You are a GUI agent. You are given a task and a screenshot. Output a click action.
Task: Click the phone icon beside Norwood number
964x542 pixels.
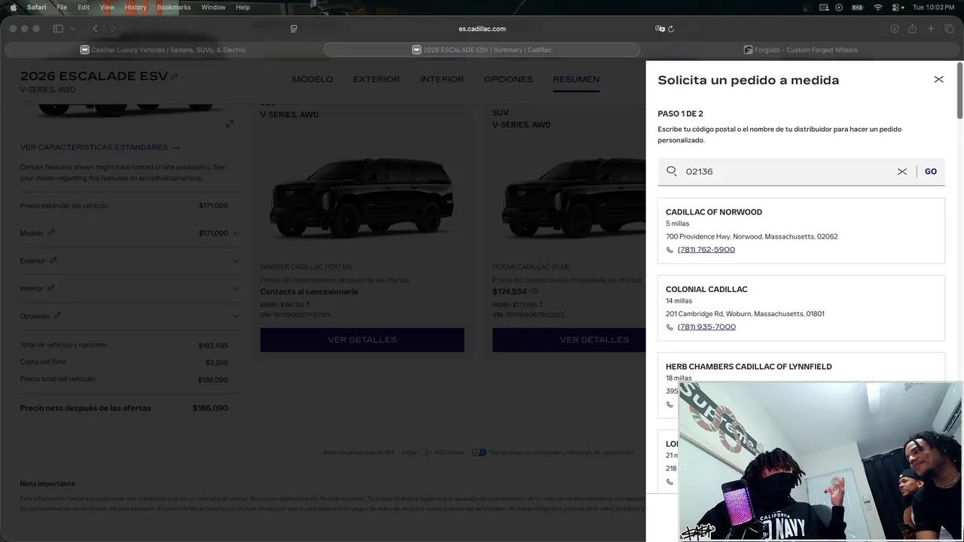[x=670, y=250]
